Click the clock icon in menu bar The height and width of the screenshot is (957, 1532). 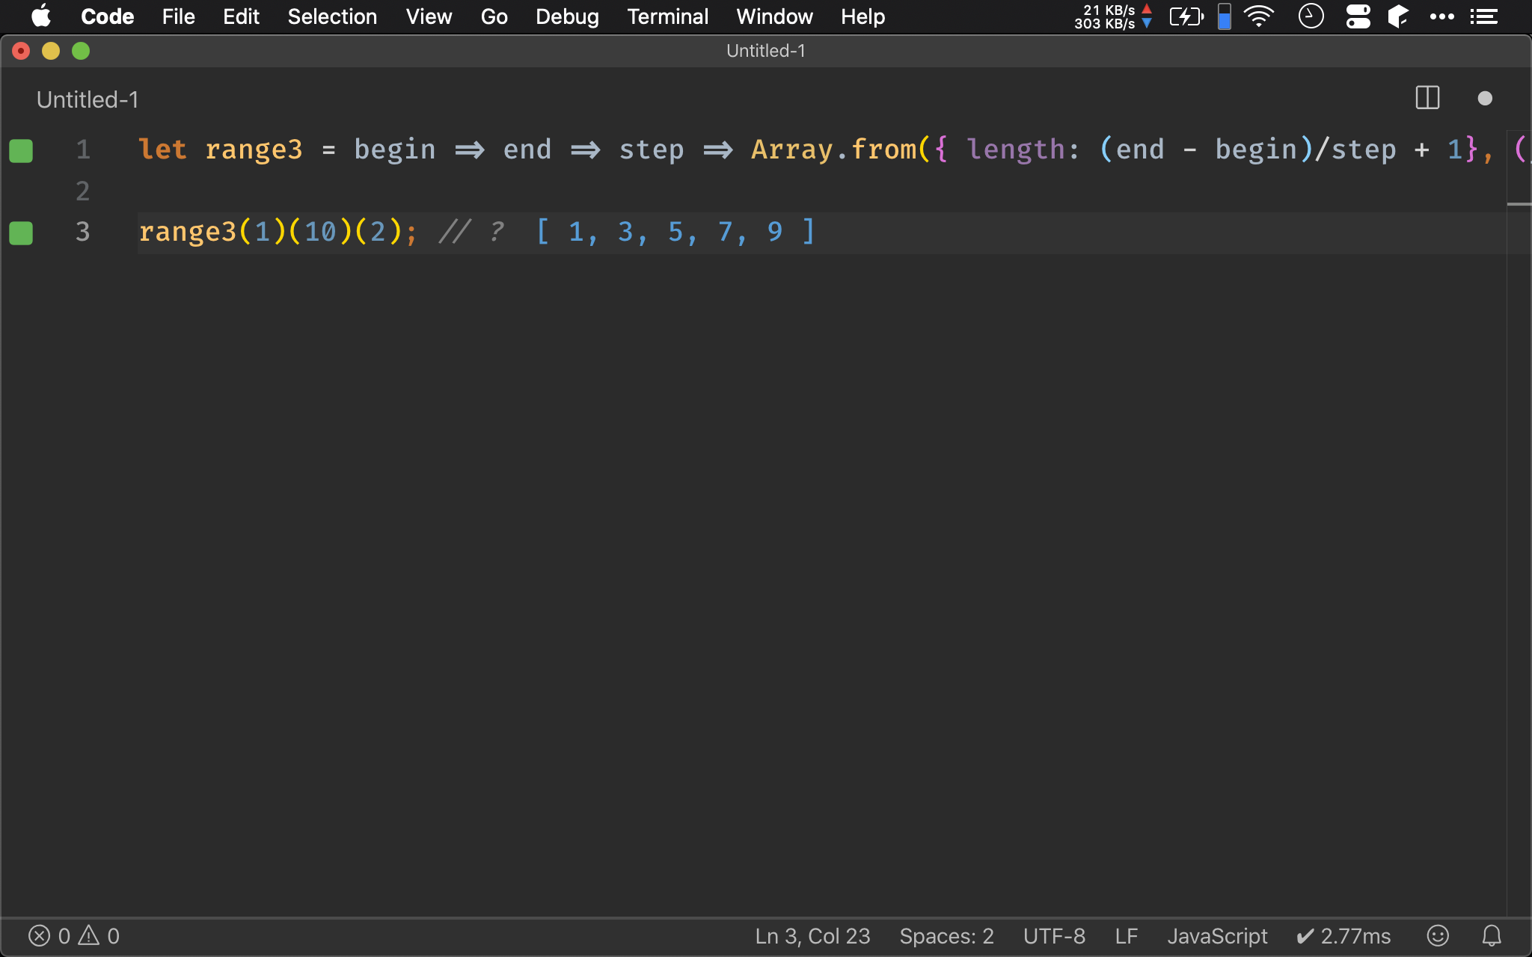1311,16
